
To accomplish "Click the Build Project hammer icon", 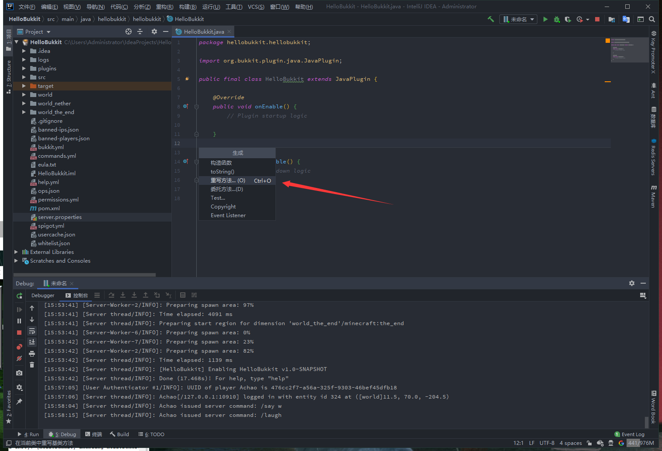I will (491, 19).
